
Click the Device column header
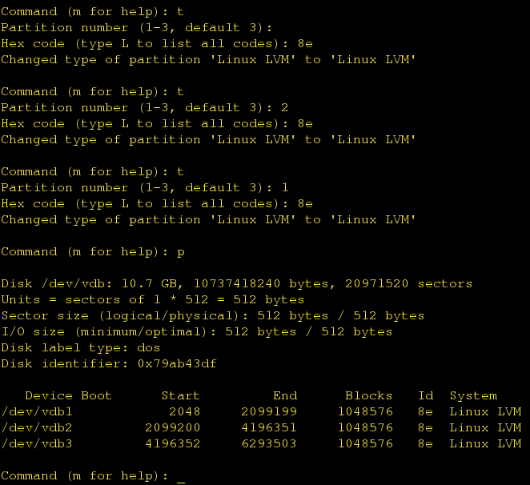[49, 395]
